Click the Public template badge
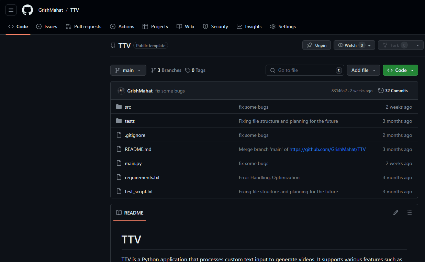 coord(150,45)
